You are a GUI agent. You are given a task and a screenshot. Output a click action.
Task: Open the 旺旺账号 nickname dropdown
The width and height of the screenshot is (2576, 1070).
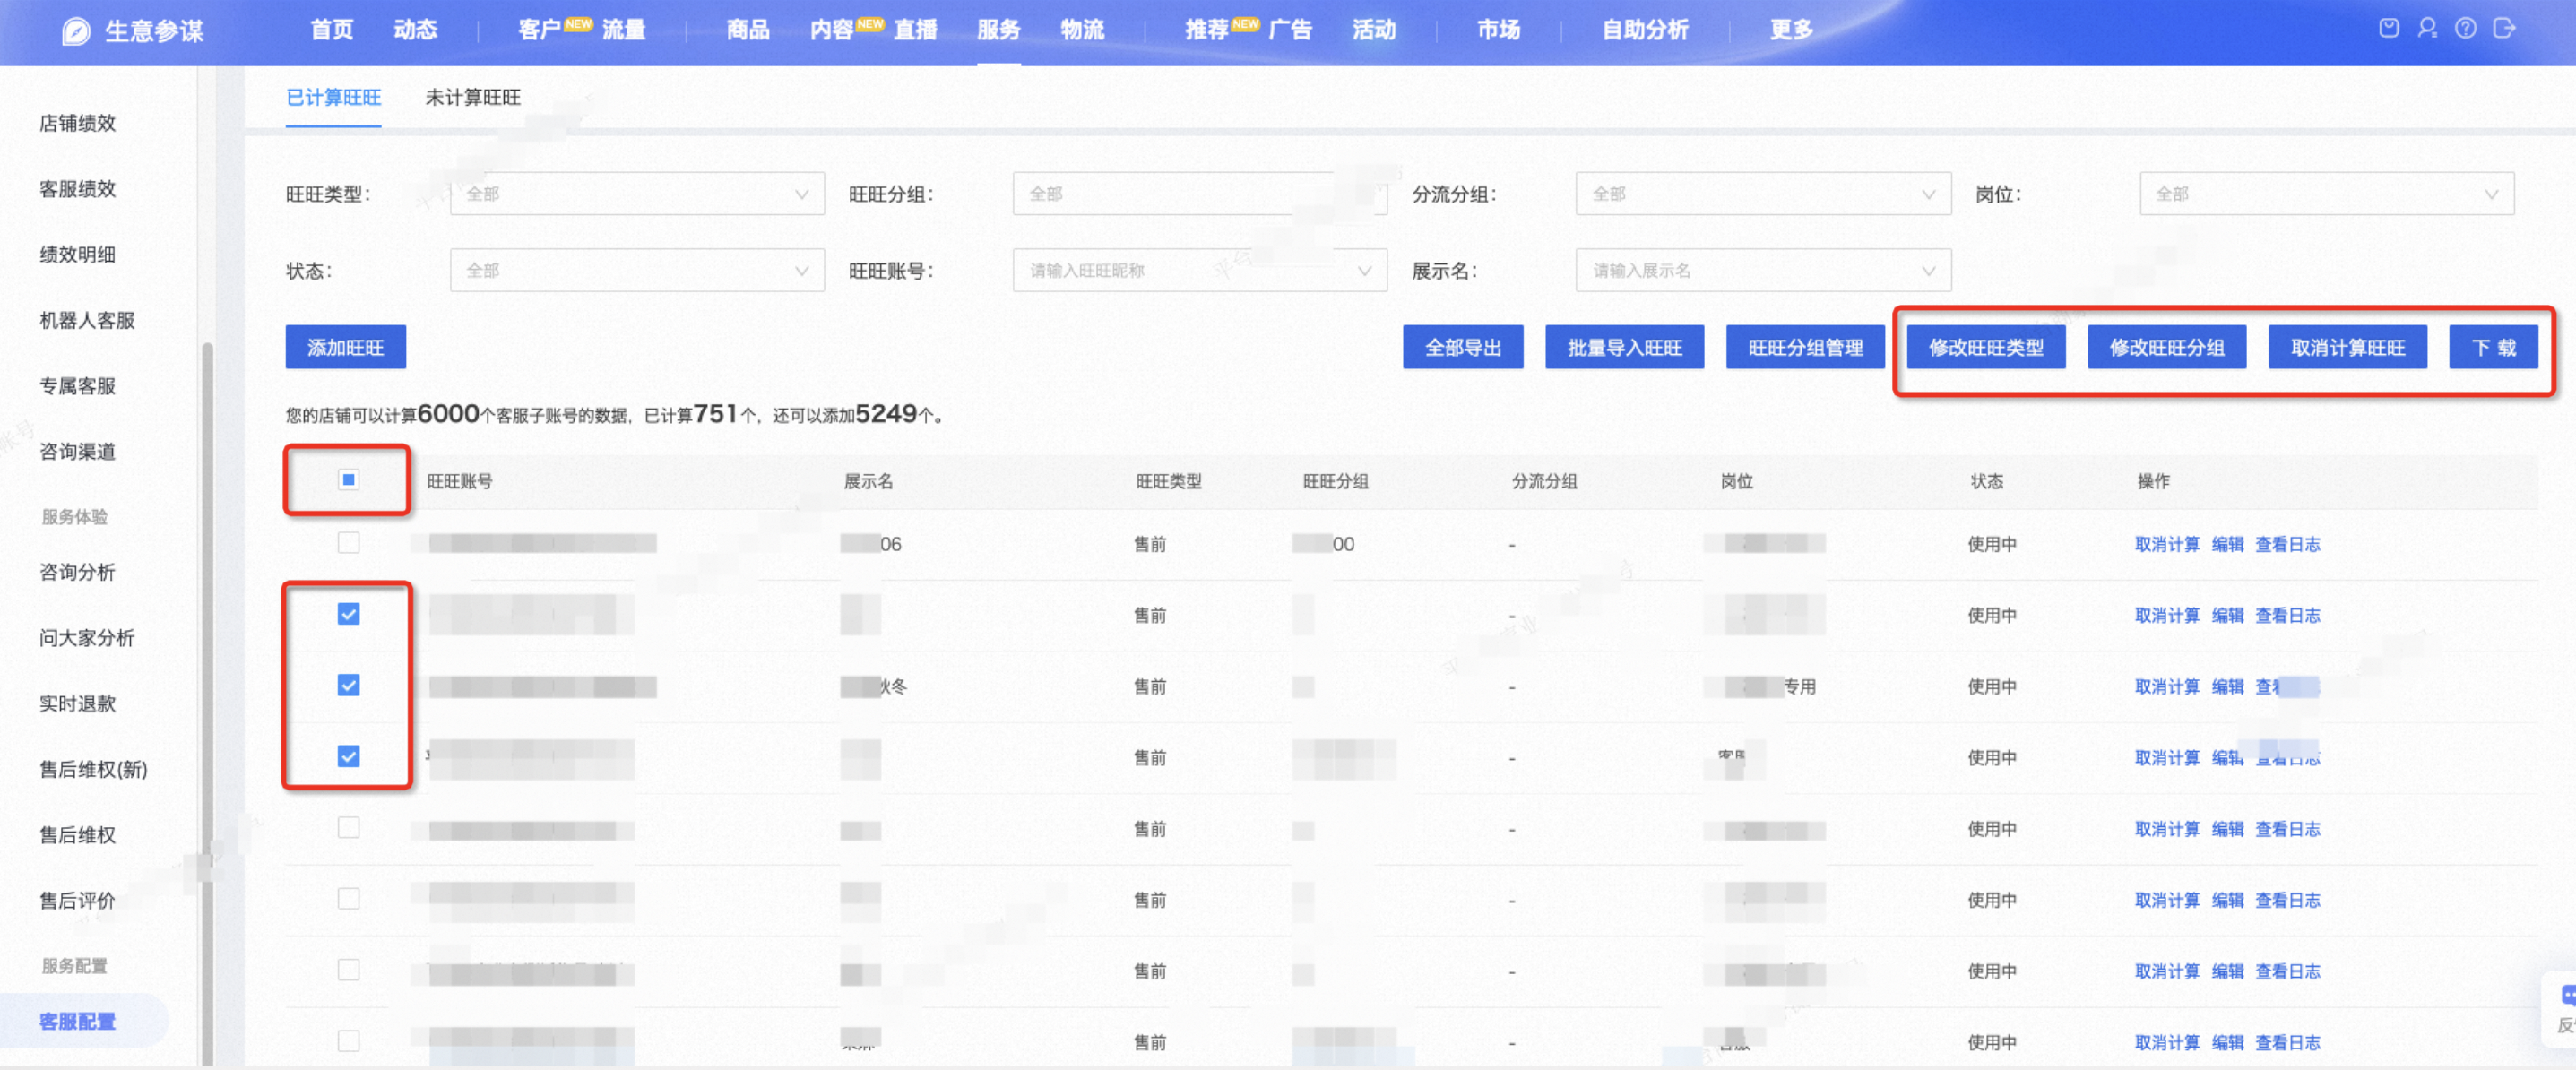[x=1200, y=270]
